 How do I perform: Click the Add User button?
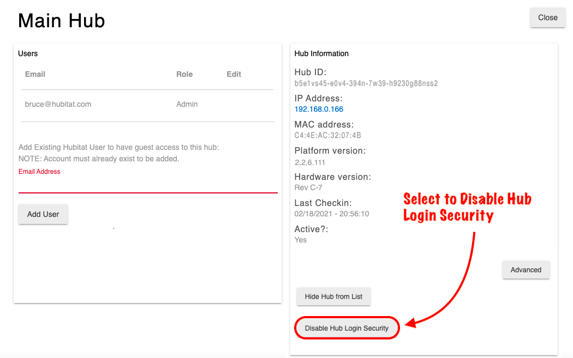[x=43, y=214]
